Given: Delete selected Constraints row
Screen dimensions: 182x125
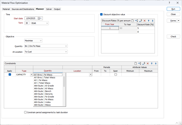Looking at the screenshot, I should (148, 63).
